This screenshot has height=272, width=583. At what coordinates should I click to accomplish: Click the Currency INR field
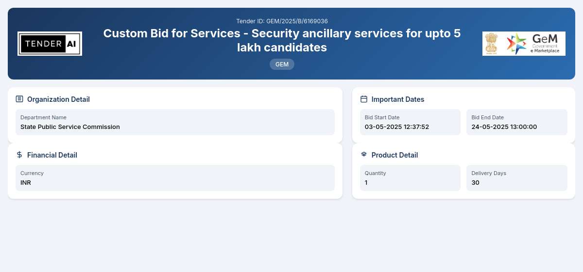click(x=175, y=178)
